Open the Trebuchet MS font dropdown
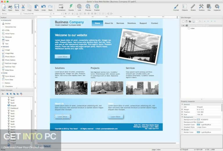 [x=37, y=14]
